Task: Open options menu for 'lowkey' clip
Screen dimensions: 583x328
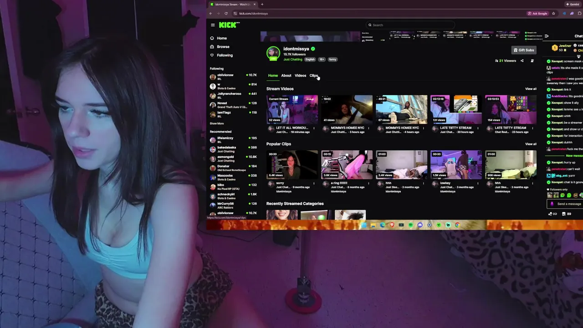Action: 478,183
